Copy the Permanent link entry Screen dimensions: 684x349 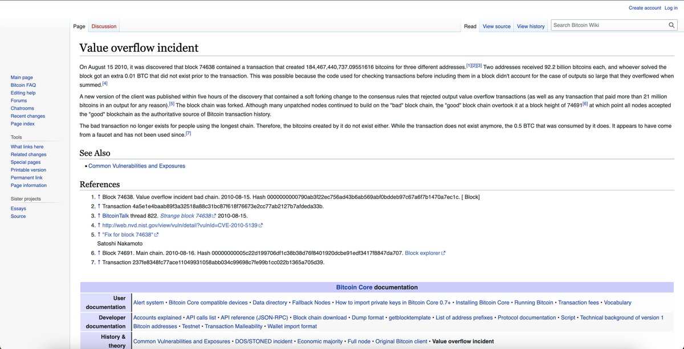26,177
